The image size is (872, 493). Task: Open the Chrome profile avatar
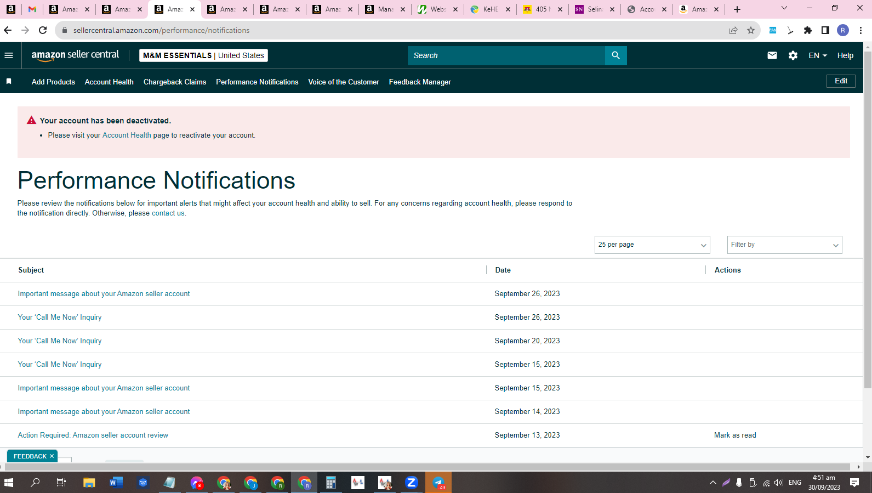[x=843, y=30]
